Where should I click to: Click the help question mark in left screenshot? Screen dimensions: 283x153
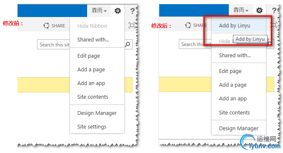(x=133, y=11)
